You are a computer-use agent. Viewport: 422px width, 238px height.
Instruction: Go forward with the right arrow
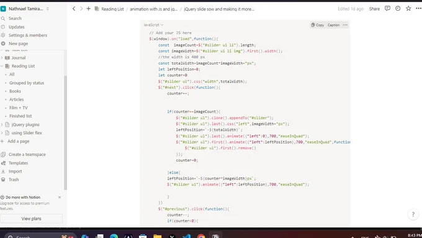81,9
